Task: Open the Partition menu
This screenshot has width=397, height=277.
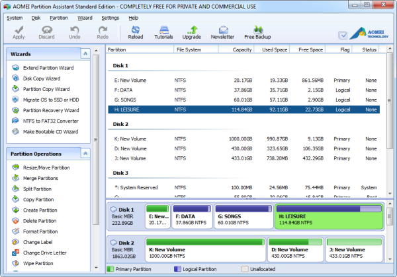Action: click(58, 18)
